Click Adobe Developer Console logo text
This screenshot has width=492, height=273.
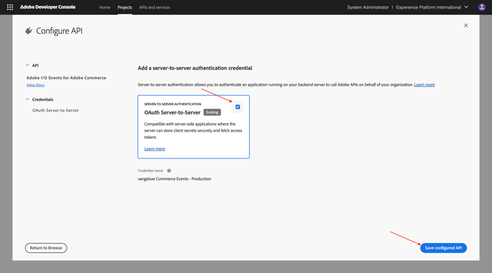[48, 7]
